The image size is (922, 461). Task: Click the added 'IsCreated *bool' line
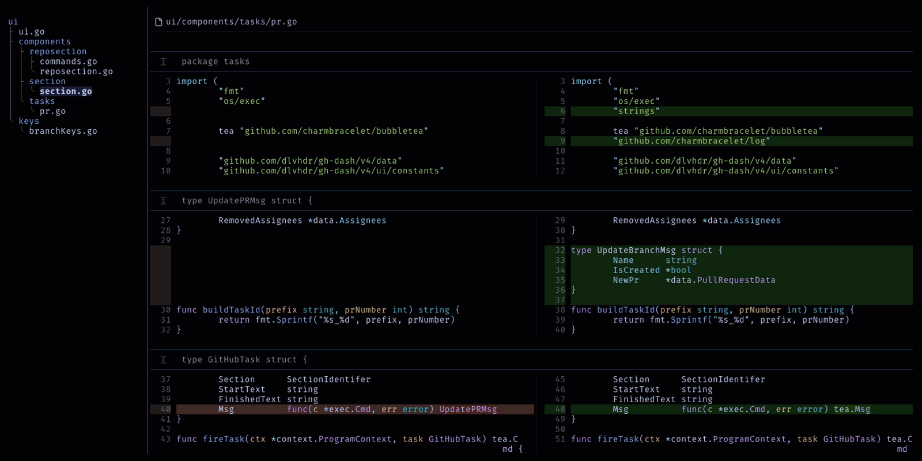(x=728, y=270)
